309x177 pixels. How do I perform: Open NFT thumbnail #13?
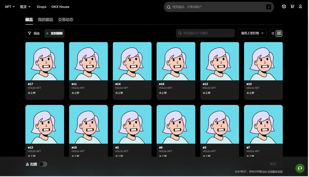(x=45, y=124)
